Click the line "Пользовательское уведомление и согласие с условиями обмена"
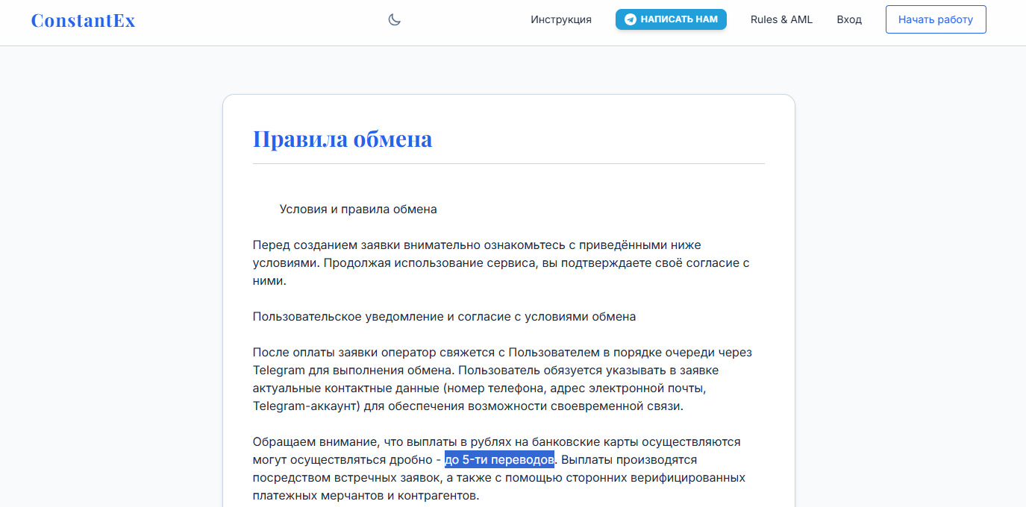Screen dimensions: 1026x507 444,317
